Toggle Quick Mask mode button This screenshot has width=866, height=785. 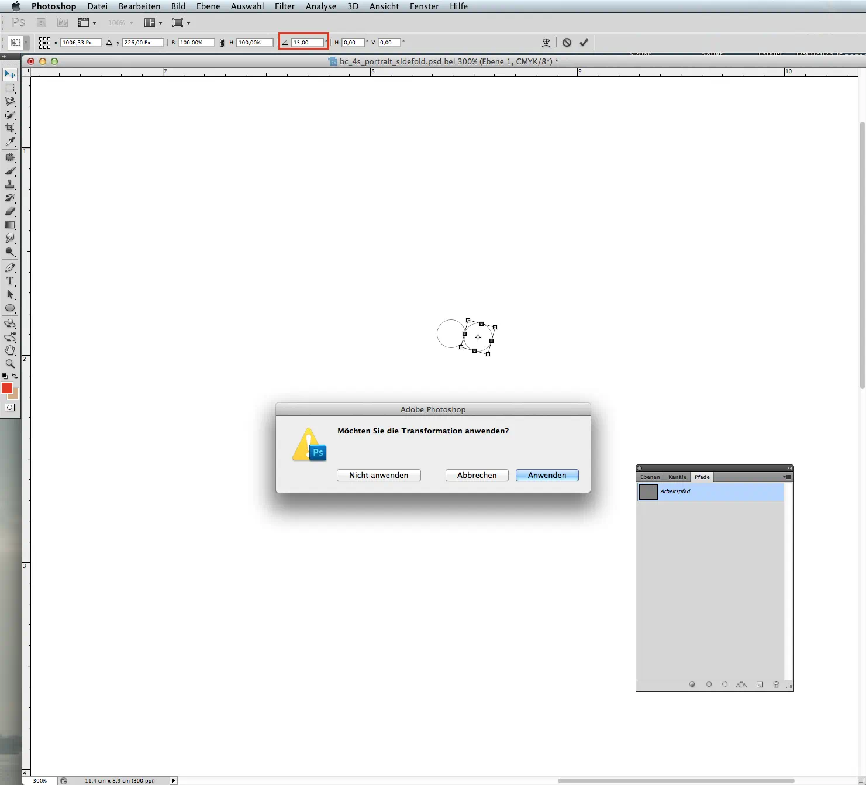point(10,408)
